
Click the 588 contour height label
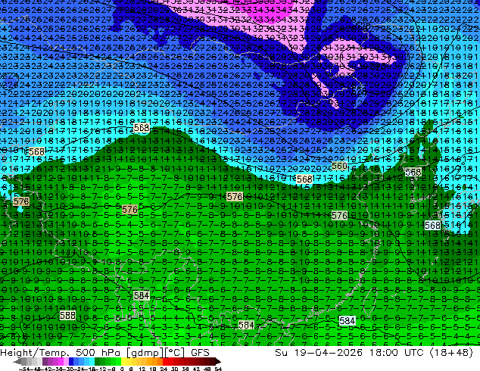click(67, 315)
